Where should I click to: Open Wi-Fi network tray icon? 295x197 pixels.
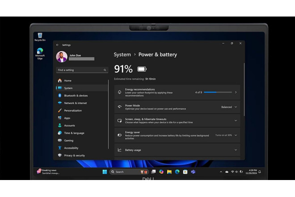tap(232, 172)
